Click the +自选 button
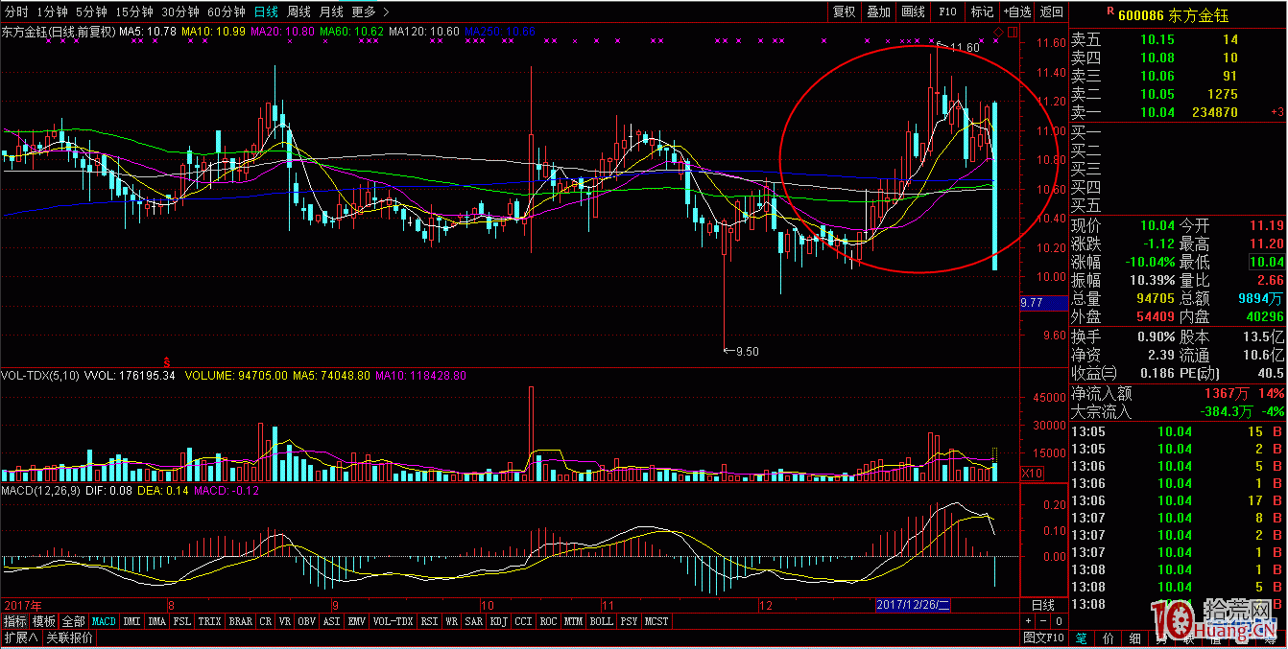The width and height of the screenshot is (1288, 649). click(x=1016, y=12)
